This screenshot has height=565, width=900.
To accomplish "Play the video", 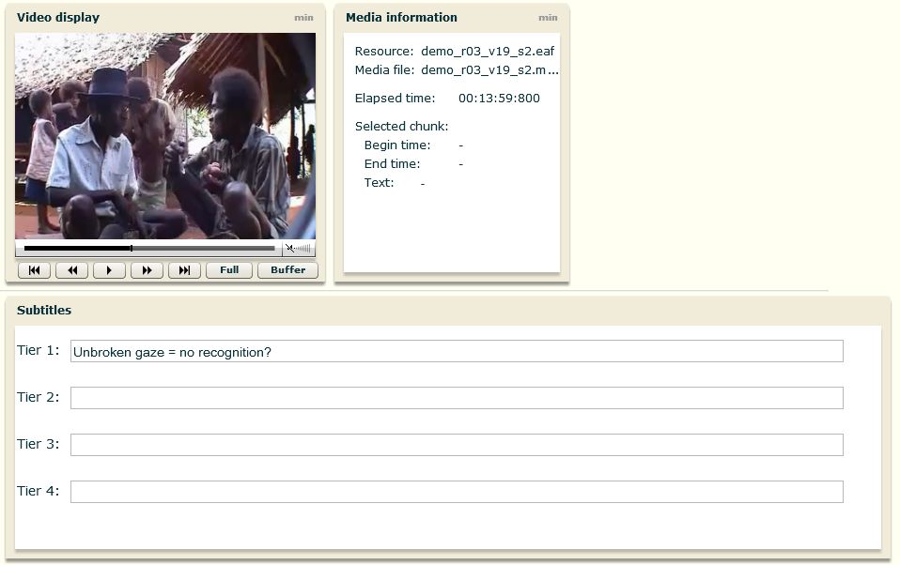I will [109, 270].
